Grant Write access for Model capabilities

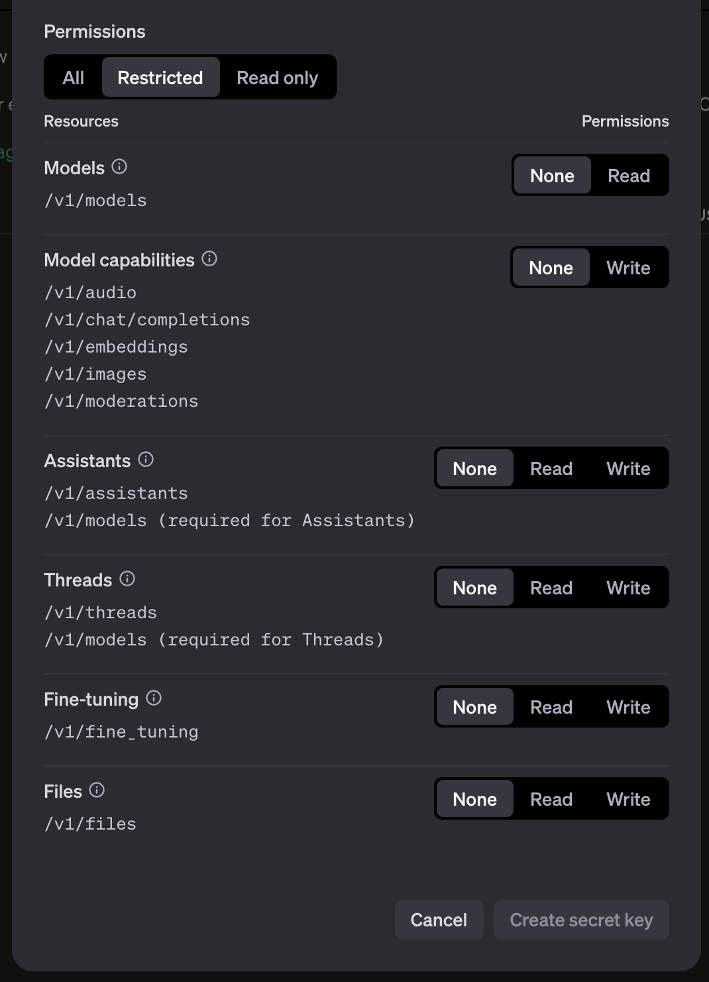coord(627,268)
